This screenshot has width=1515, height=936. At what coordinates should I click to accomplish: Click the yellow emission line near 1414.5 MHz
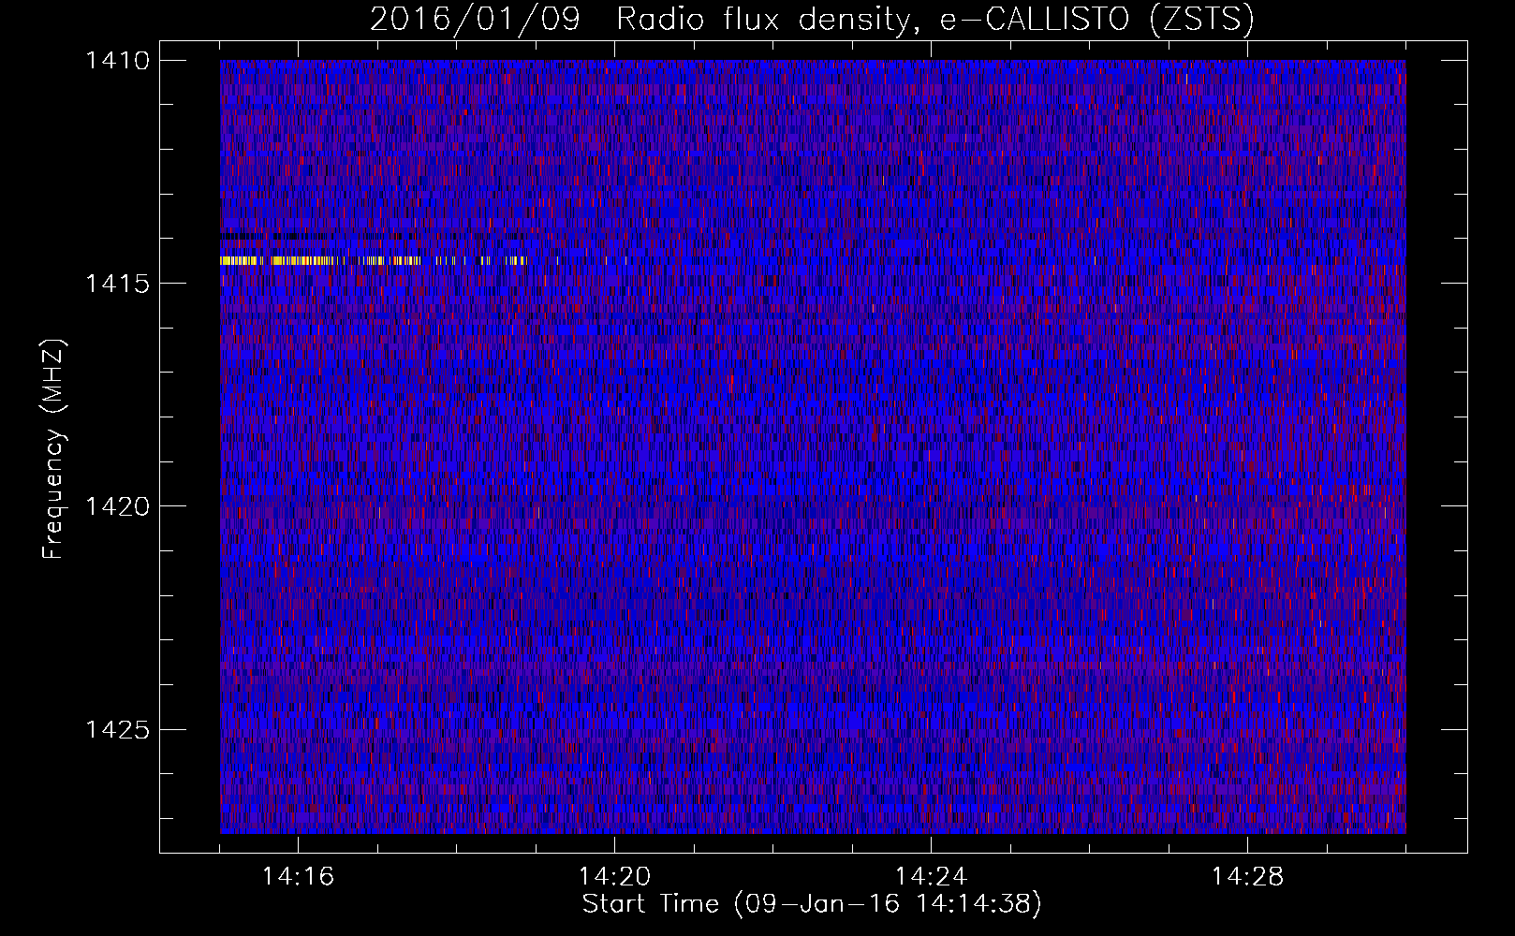(x=375, y=261)
